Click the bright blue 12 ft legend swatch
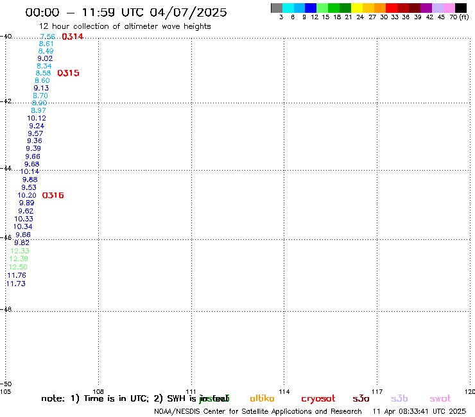475x417 pixels. coord(311,8)
